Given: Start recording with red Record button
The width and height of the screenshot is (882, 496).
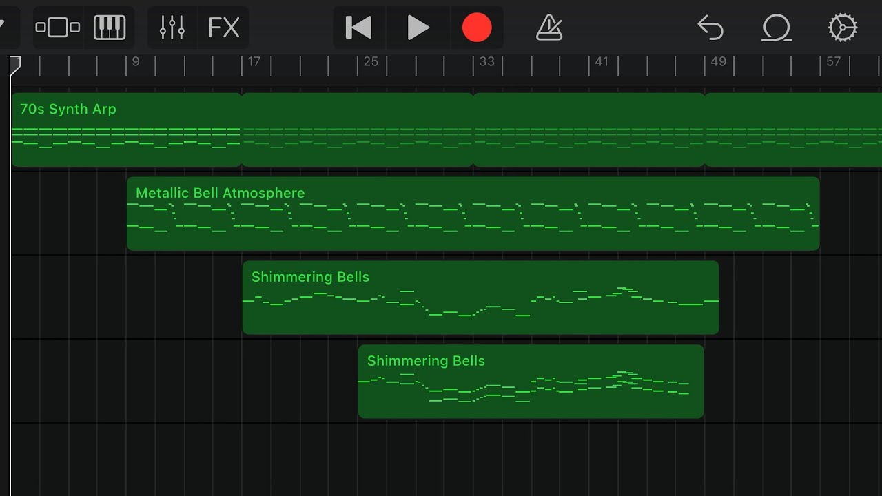Looking at the screenshot, I should point(477,28).
